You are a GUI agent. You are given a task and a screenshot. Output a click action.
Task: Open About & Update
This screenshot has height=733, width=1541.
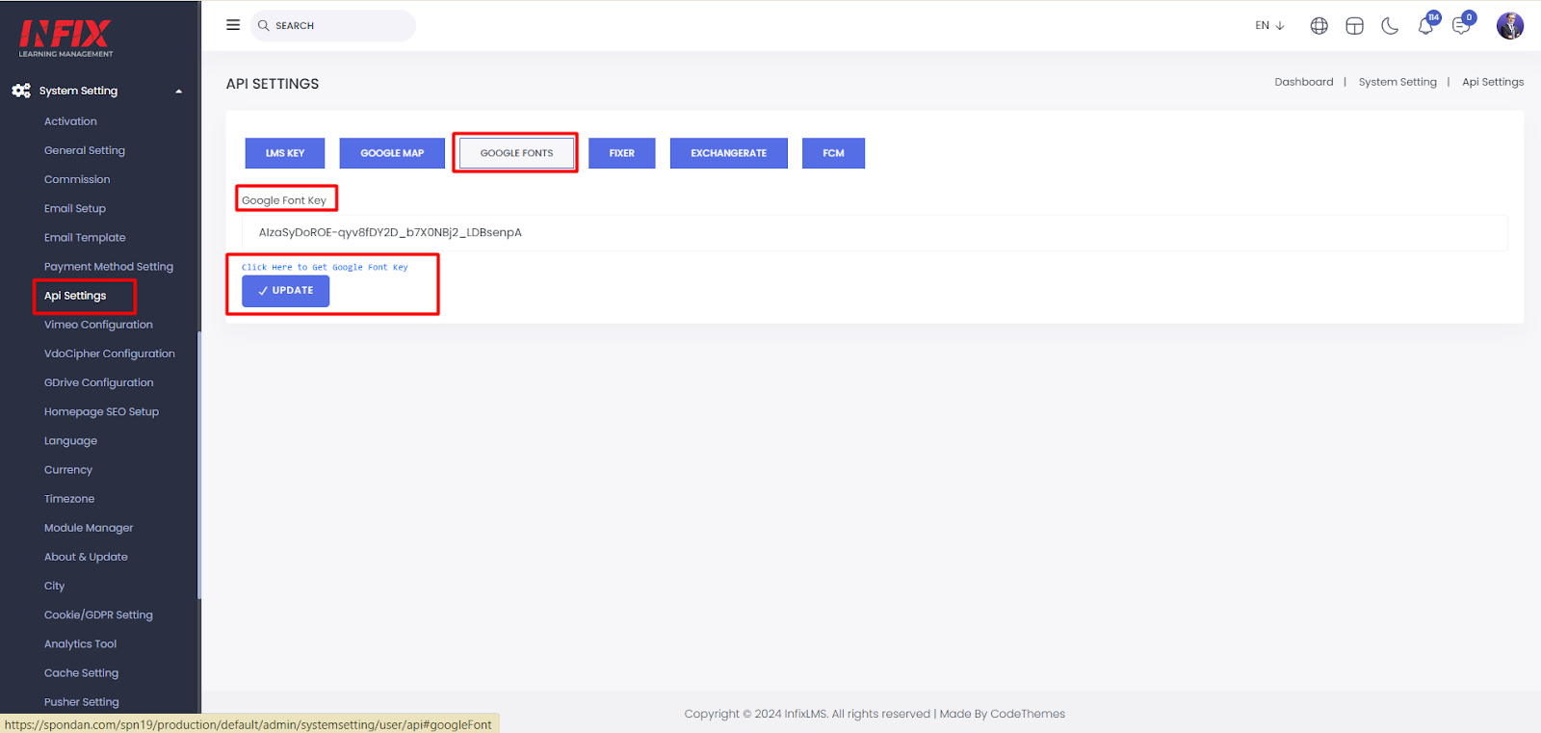click(x=86, y=557)
